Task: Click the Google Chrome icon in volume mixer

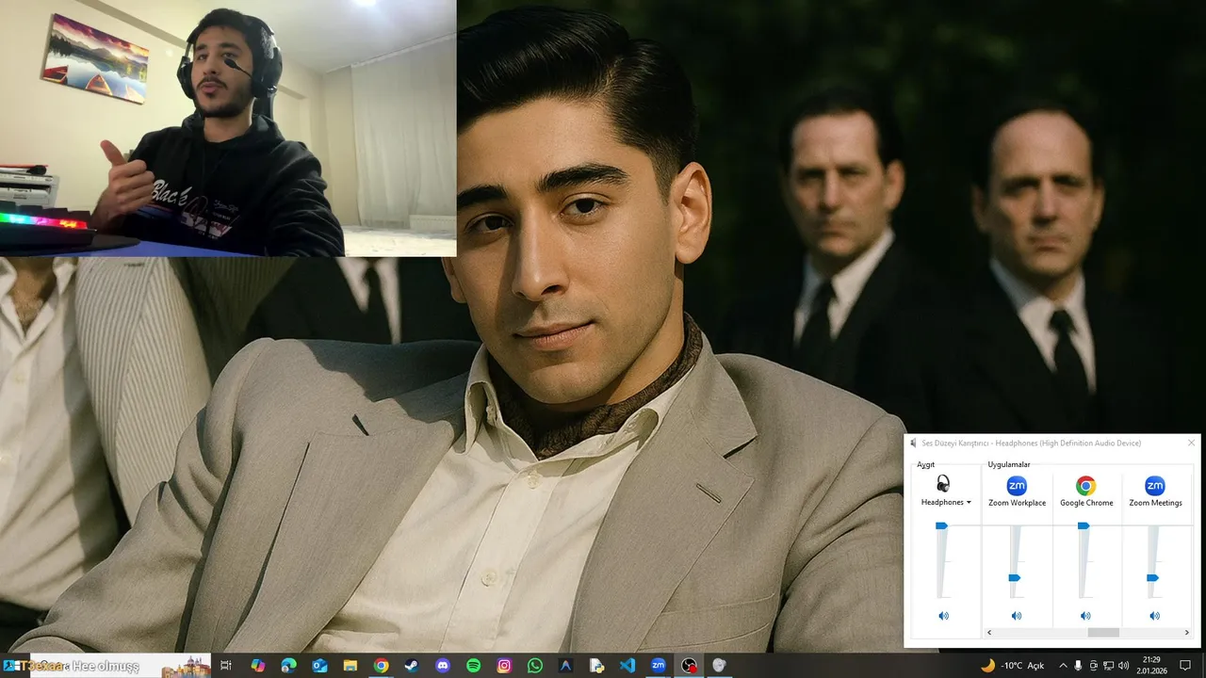Action: pos(1085,486)
